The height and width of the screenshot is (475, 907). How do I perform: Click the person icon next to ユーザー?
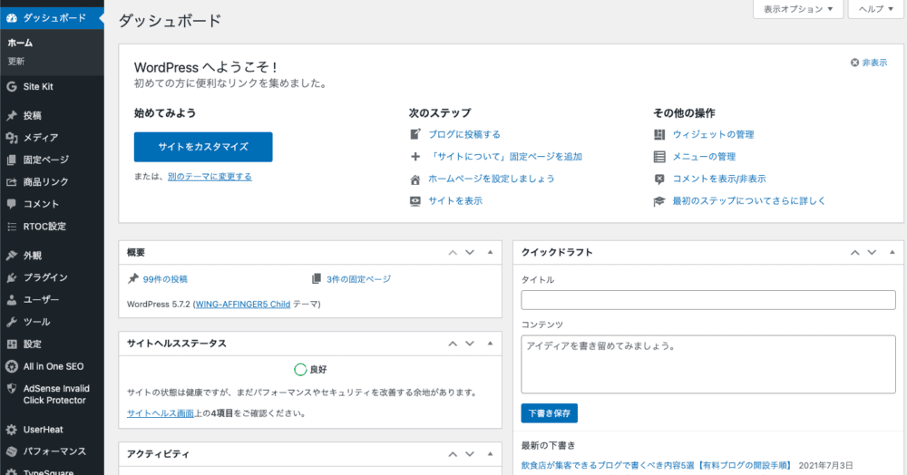pyautogui.click(x=12, y=300)
